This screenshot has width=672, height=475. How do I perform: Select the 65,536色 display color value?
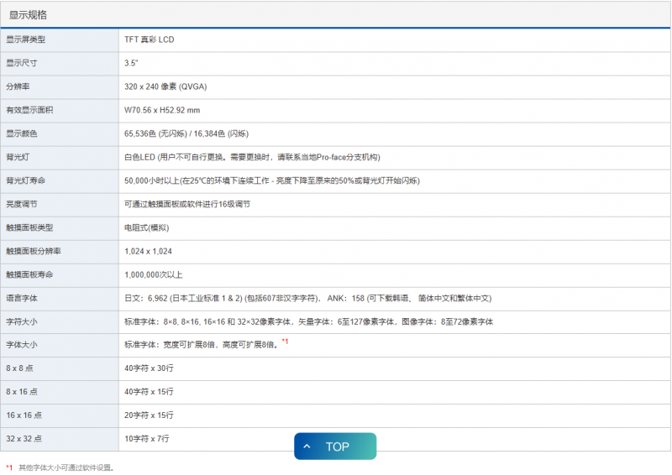186,133
